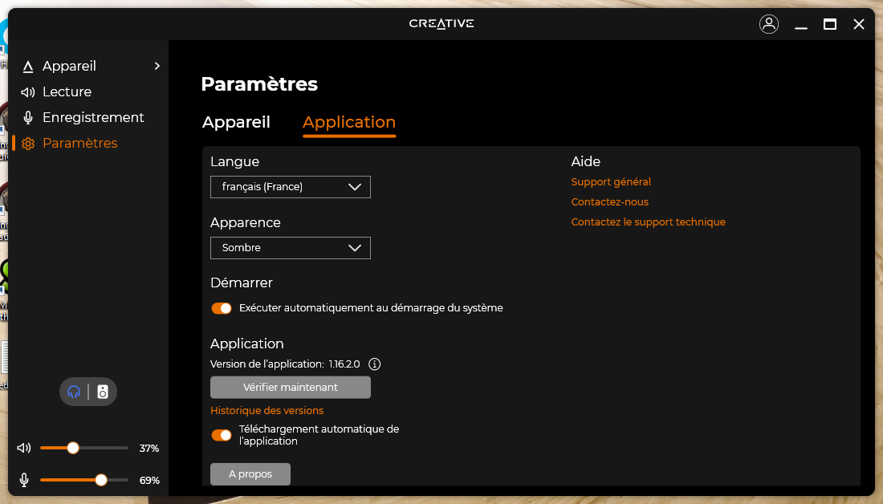Screen dimensions: 883x504
Task: Open the user account profile icon
Action: point(768,24)
